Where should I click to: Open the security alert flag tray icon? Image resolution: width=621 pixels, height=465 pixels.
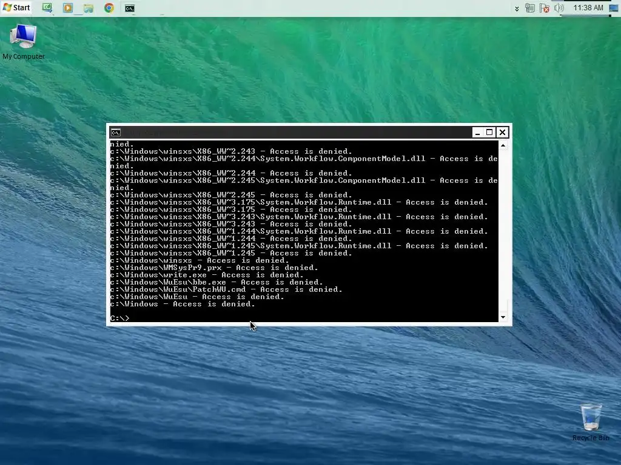click(x=544, y=8)
